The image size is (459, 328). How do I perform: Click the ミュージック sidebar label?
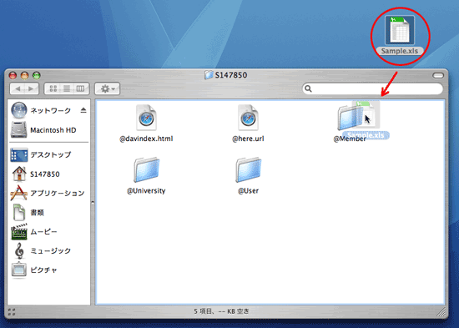point(51,250)
